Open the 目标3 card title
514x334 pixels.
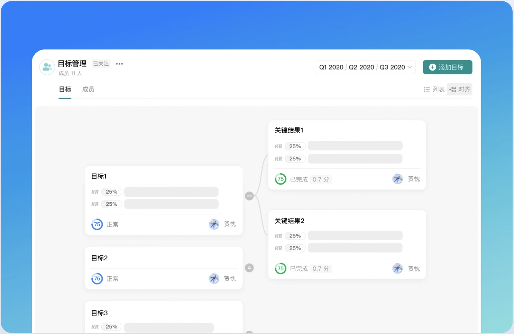[100, 313]
